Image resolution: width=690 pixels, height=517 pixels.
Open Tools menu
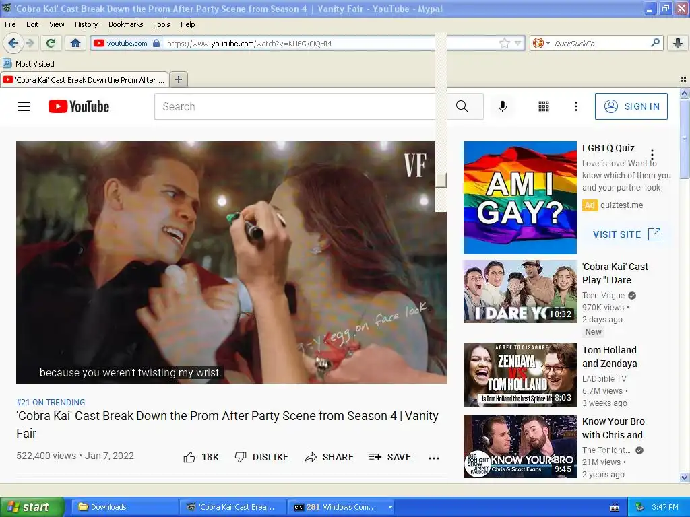[x=162, y=24]
